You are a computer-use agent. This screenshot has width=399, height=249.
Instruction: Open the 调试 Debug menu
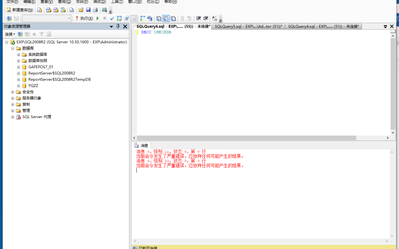[99, 2]
